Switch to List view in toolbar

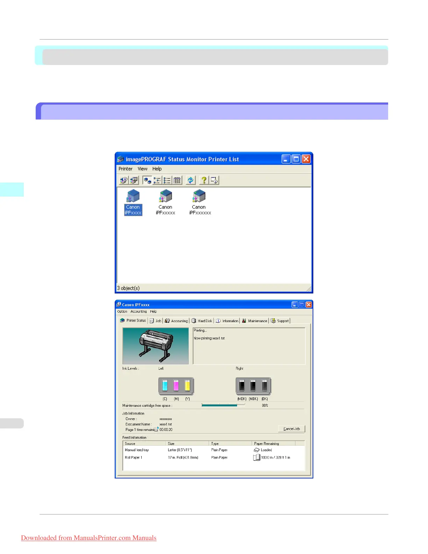tap(167, 180)
